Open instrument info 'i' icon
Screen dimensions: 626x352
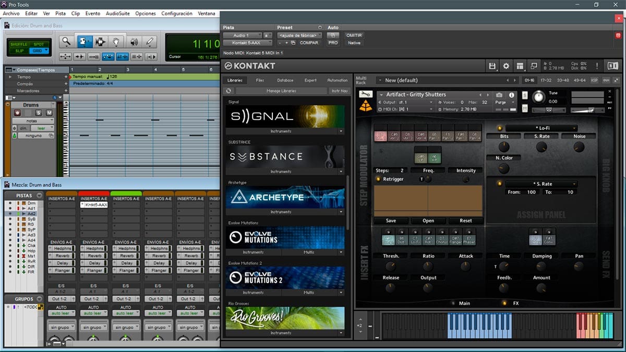point(511,95)
